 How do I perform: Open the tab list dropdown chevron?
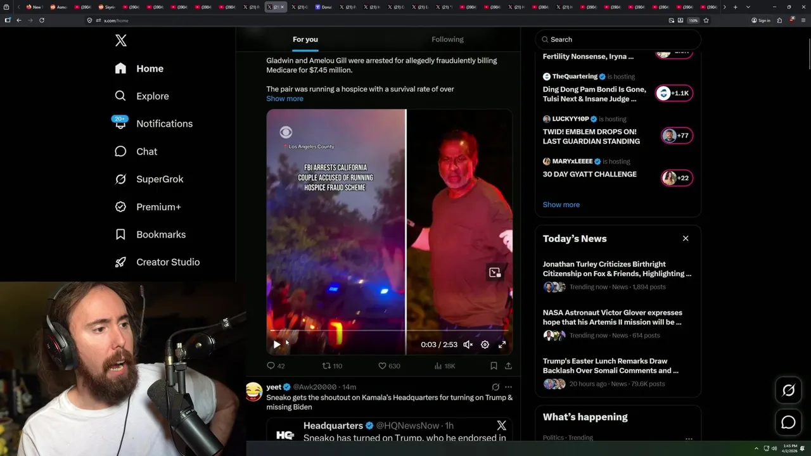coord(748,7)
